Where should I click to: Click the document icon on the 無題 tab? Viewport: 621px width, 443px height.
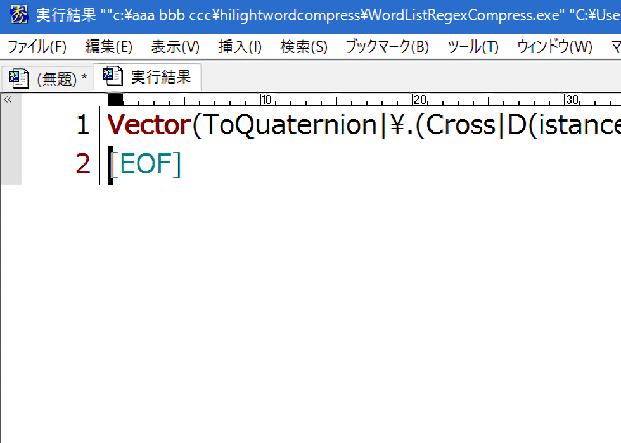[18, 78]
